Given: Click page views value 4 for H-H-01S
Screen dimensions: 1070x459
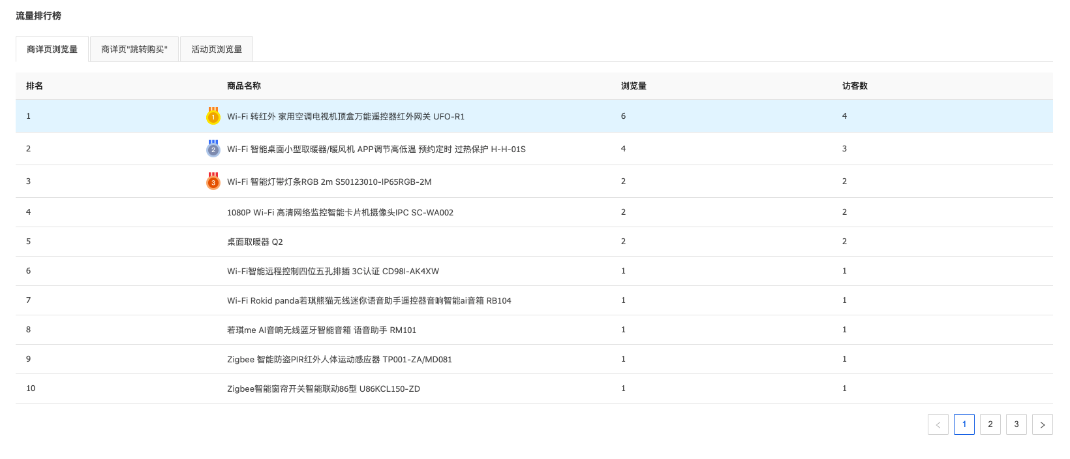Looking at the screenshot, I should tap(623, 149).
